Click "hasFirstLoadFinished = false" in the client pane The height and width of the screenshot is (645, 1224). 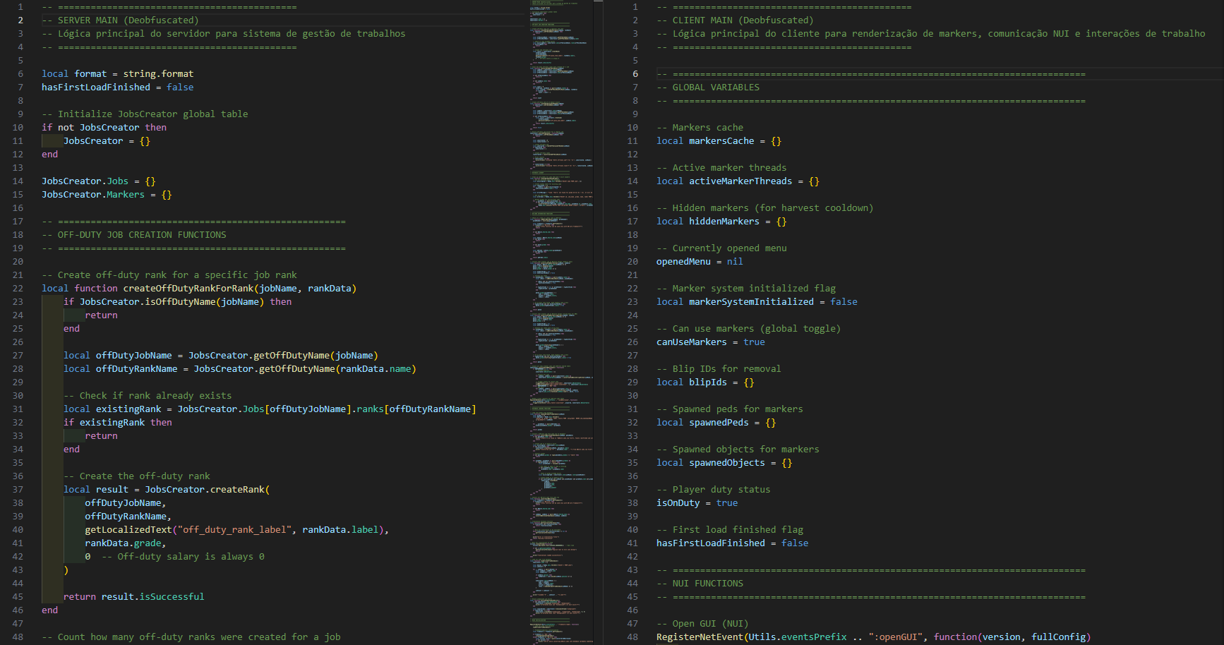click(733, 543)
